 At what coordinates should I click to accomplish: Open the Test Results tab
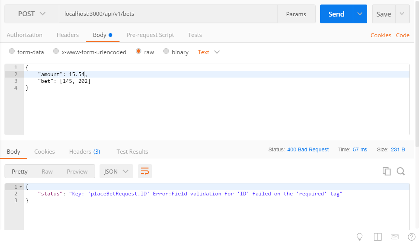(x=132, y=152)
